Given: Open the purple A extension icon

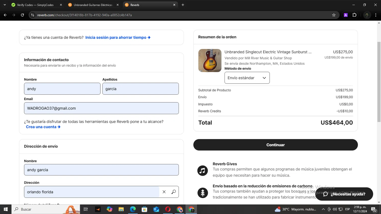Looking at the screenshot, I should (346, 15).
